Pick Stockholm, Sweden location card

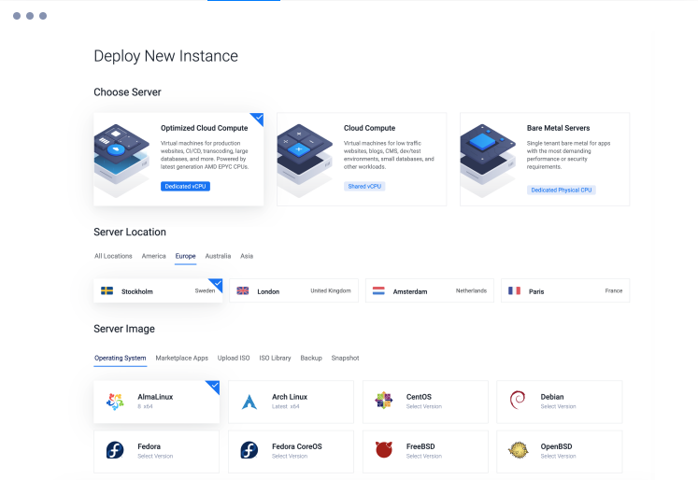pyautogui.click(x=158, y=290)
